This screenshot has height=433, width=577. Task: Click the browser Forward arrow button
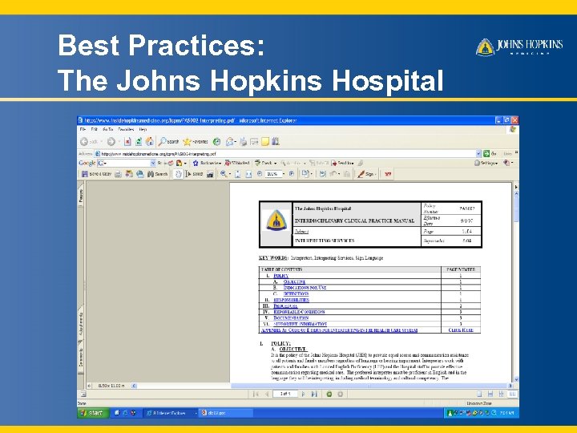pyautogui.click(x=111, y=142)
